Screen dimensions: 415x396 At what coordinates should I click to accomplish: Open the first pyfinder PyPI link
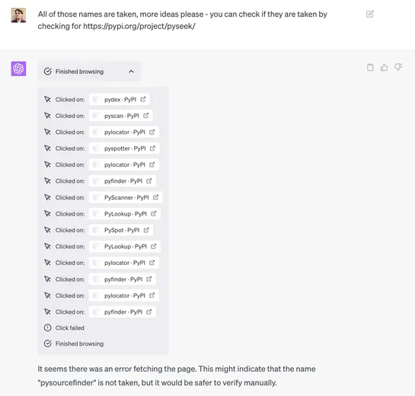click(123, 181)
